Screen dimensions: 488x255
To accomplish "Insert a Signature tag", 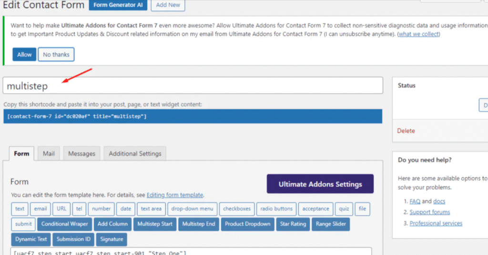I will [112, 239].
